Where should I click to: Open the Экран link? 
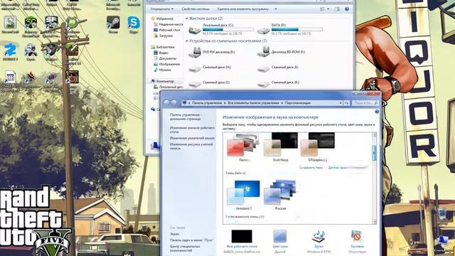click(x=174, y=234)
